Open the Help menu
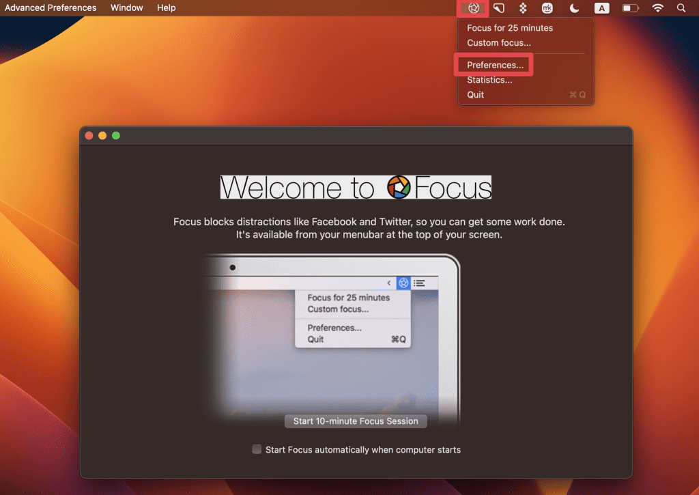699x495 pixels. [167, 8]
